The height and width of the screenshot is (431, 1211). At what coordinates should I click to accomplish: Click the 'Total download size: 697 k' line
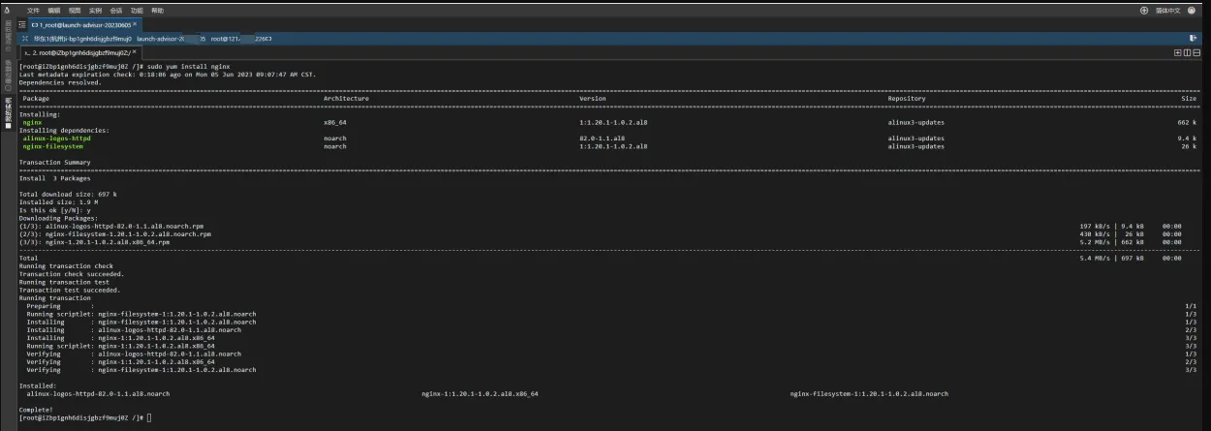point(68,194)
